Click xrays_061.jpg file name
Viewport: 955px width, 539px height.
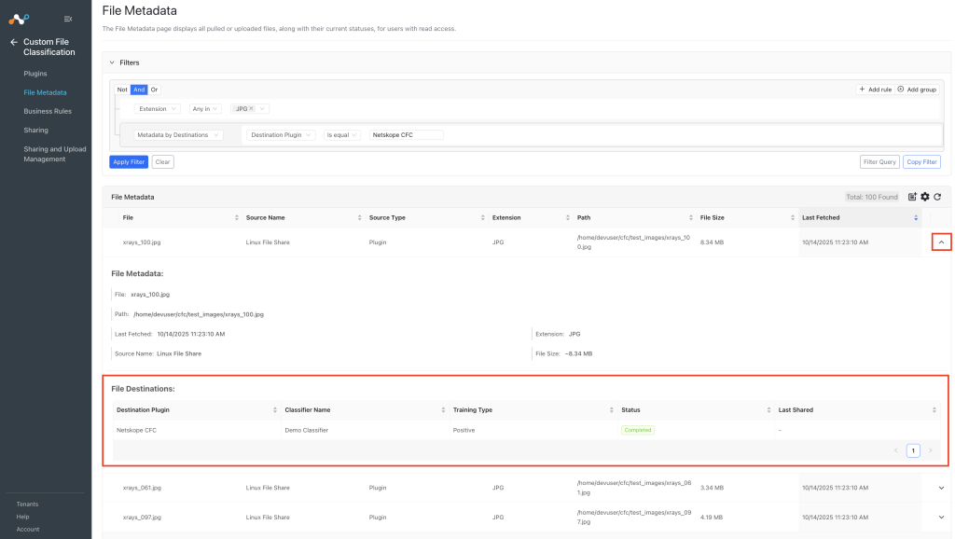coord(142,488)
